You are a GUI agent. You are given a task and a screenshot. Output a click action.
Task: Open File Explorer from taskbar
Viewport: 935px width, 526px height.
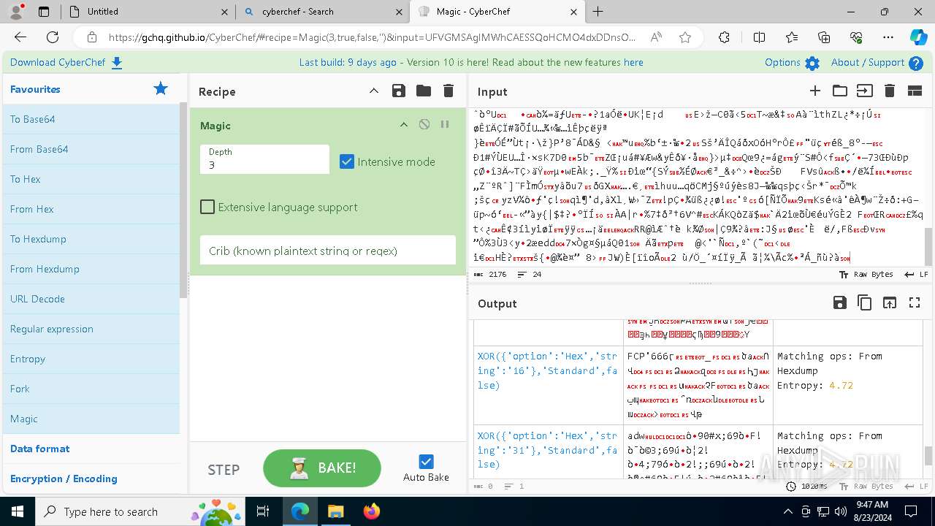click(335, 511)
